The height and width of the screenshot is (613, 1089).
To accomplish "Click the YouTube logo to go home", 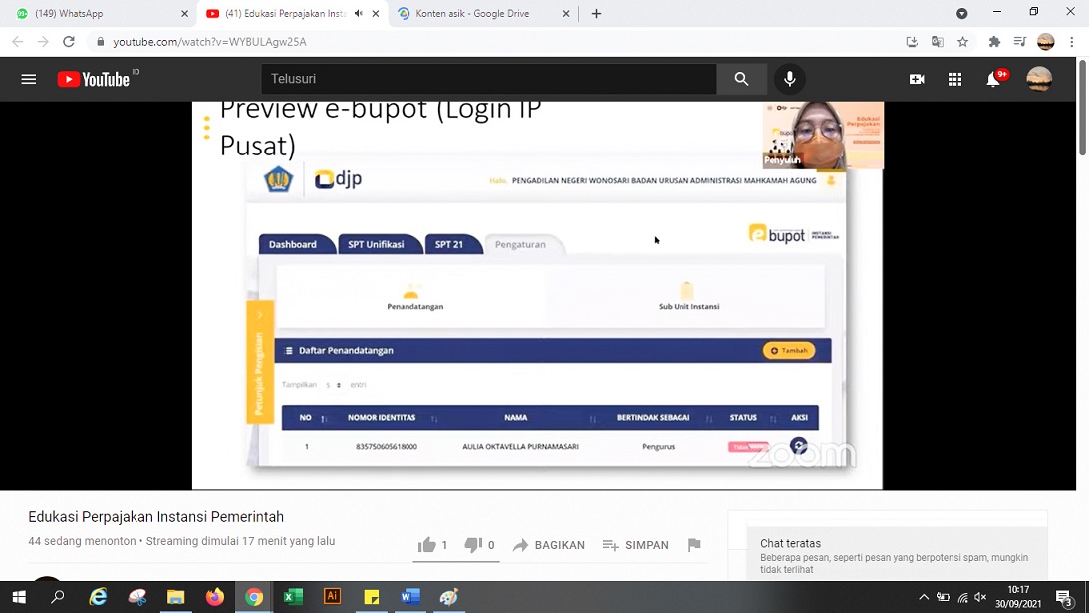I will [94, 79].
